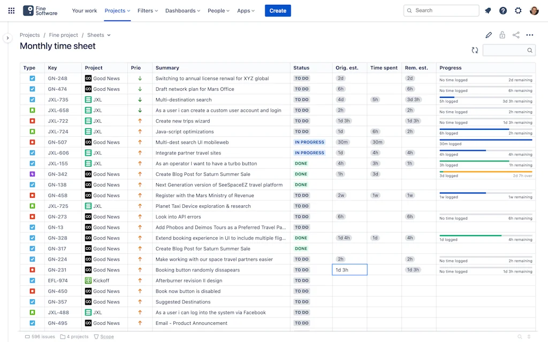The image size is (548, 342).
Task: Expand the collapsed left sidebar
Action: [x=7, y=38]
